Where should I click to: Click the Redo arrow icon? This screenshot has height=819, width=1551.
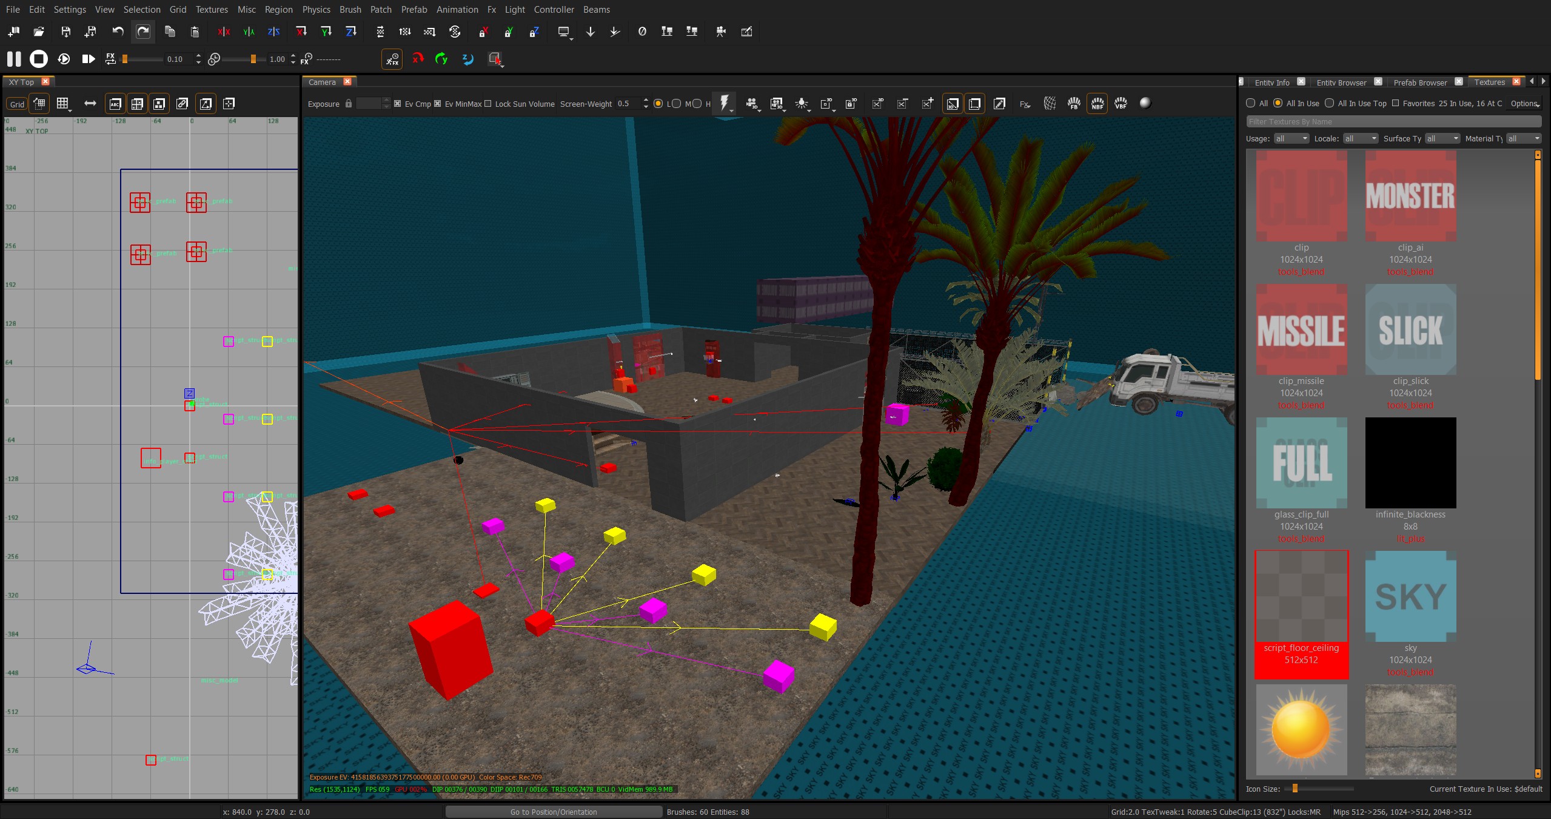pos(143,32)
